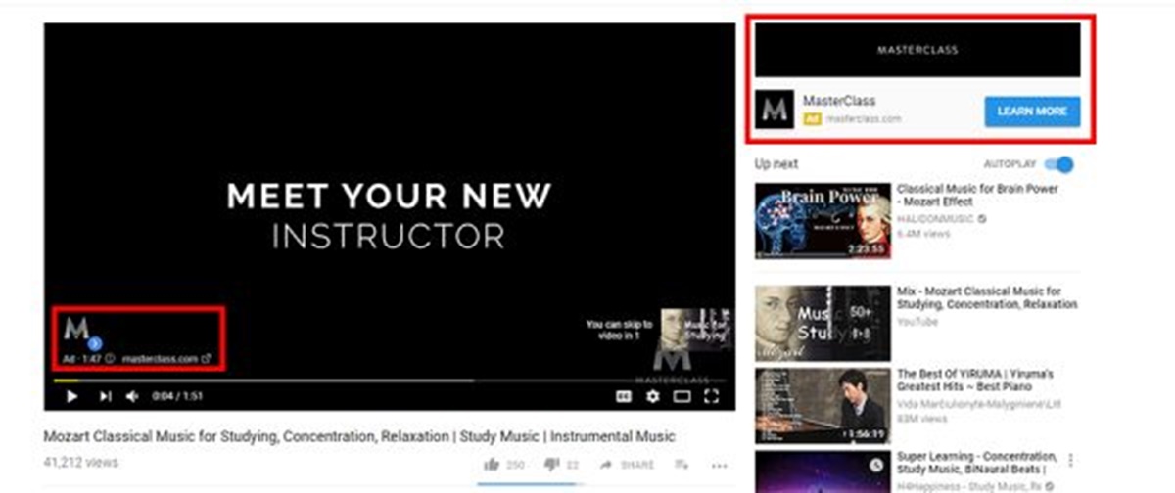Like the video thumbs up icon
1175x493 pixels.
coord(492,464)
